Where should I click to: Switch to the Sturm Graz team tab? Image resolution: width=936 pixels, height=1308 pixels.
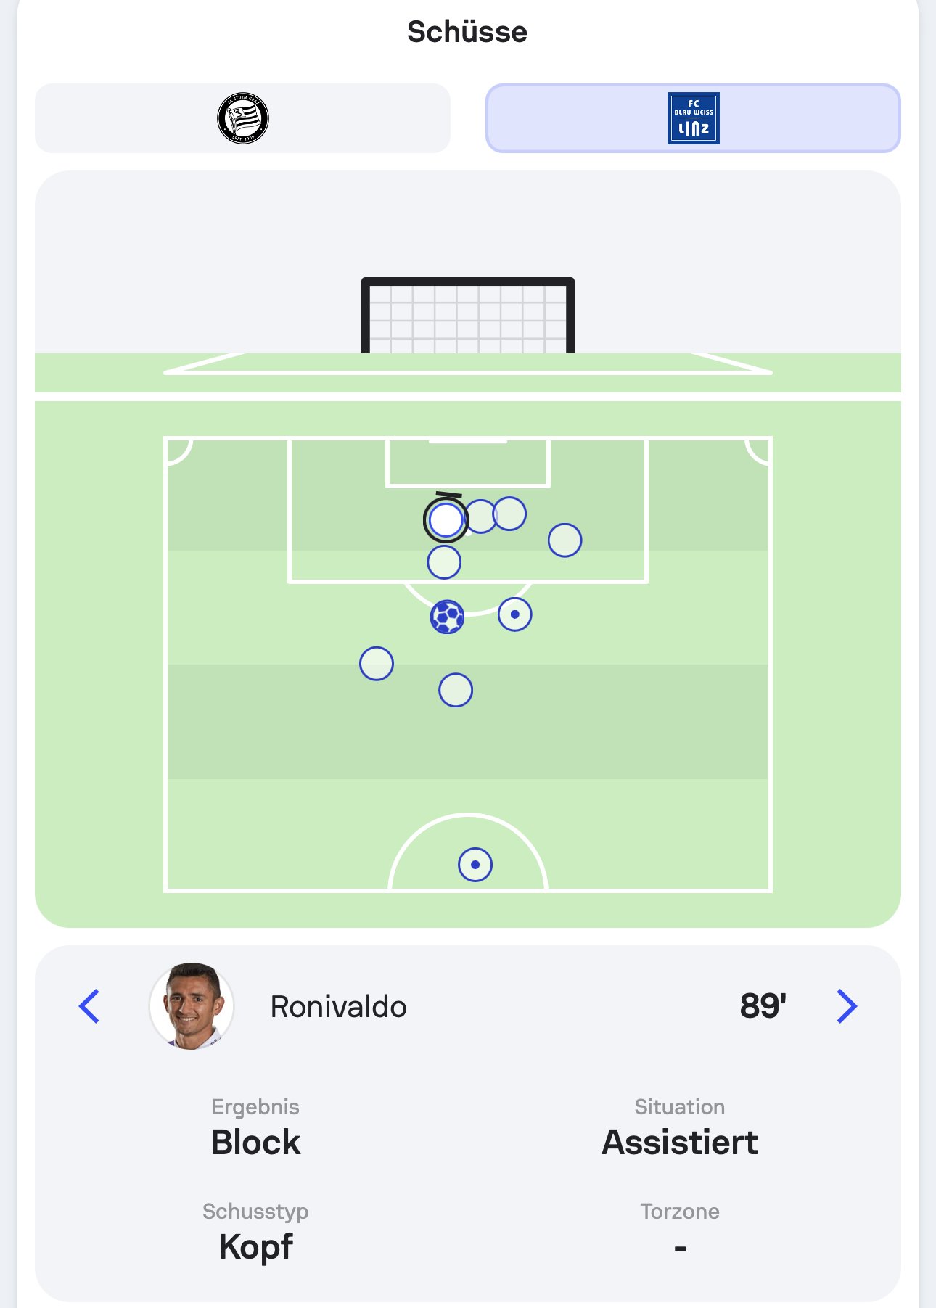(242, 118)
